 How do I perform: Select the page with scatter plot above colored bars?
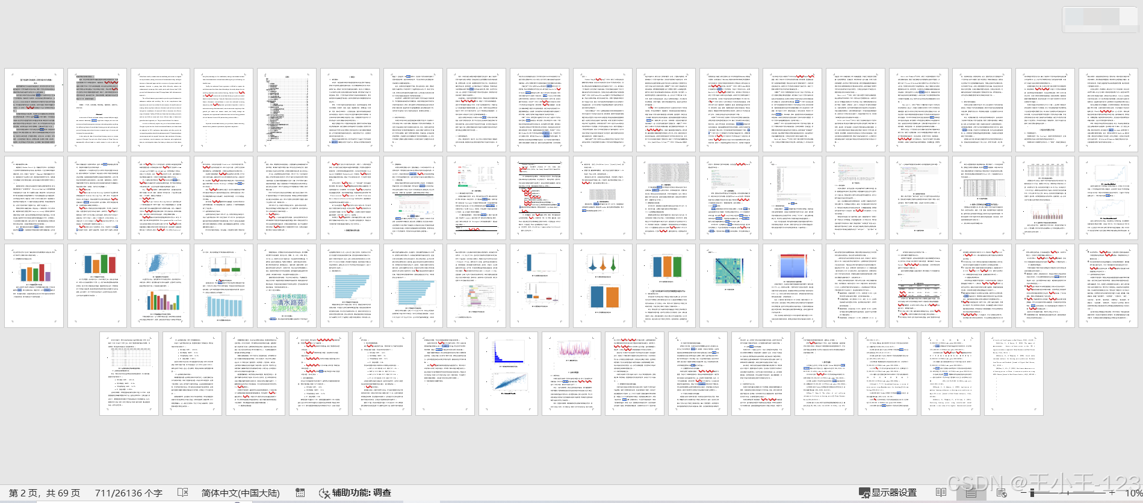tap(160, 285)
